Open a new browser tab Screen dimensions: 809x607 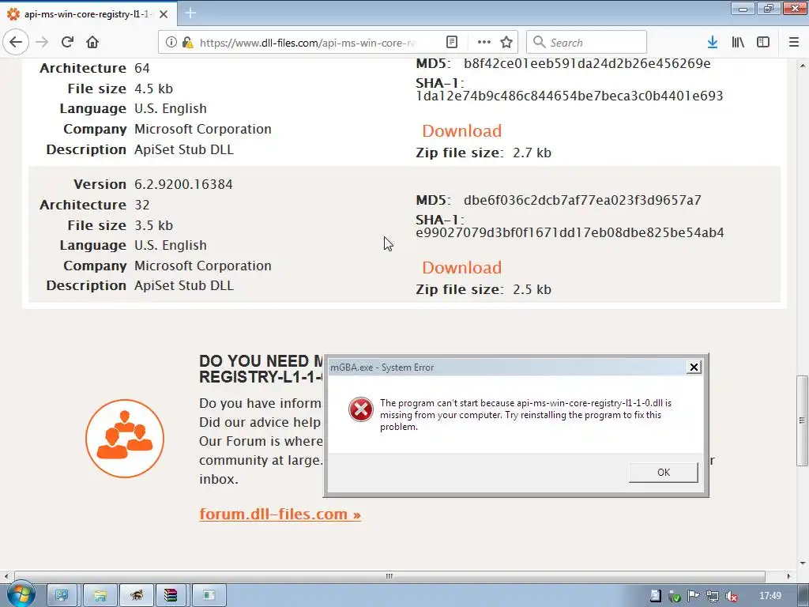tap(190, 13)
